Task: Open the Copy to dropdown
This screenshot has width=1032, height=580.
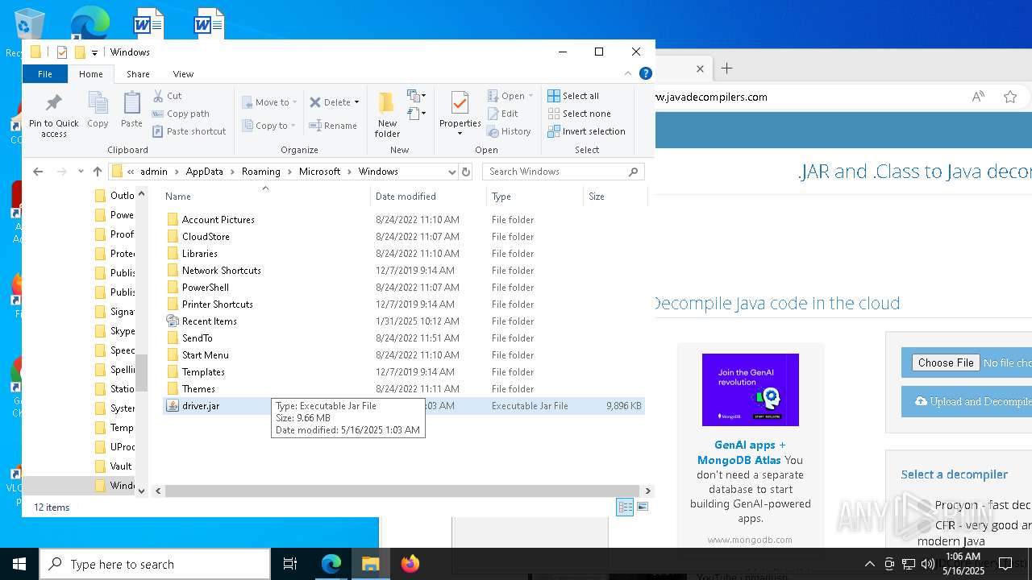Action: coord(270,126)
